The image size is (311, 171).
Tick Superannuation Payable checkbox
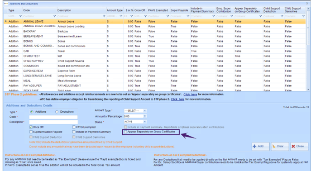coord(31,132)
